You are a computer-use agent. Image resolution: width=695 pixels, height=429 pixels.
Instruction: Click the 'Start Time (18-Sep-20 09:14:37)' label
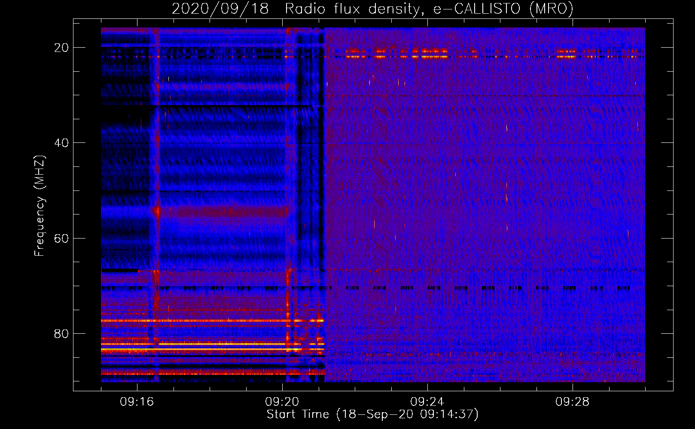coord(372,414)
